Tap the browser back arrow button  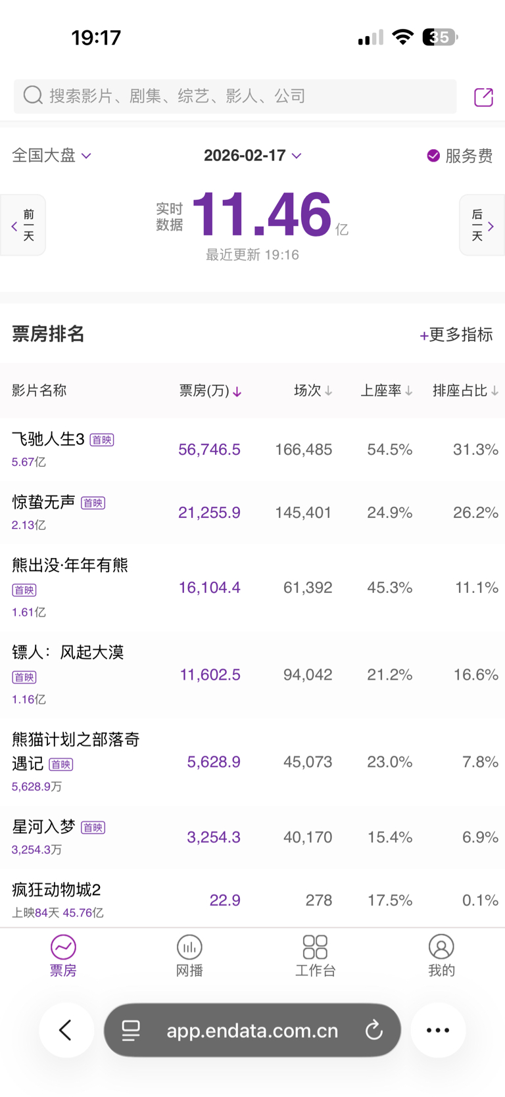(x=66, y=1030)
